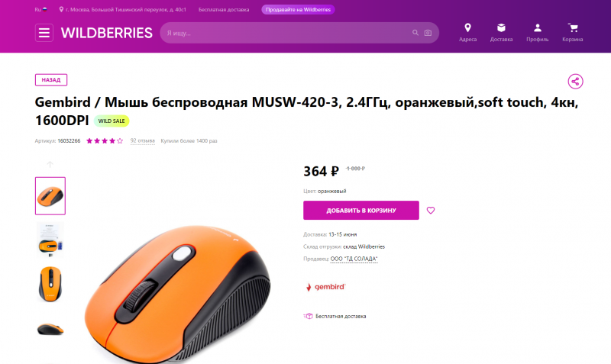Open camera photo search icon
Image resolution: width=611 pixels, height=364 pixels.
(428, 33)
